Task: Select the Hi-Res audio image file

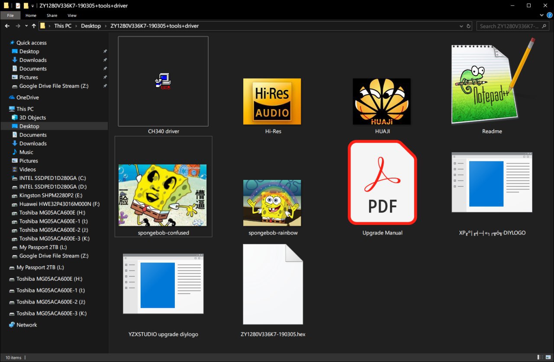Action: pyautogui.click(x=272, y=101)
